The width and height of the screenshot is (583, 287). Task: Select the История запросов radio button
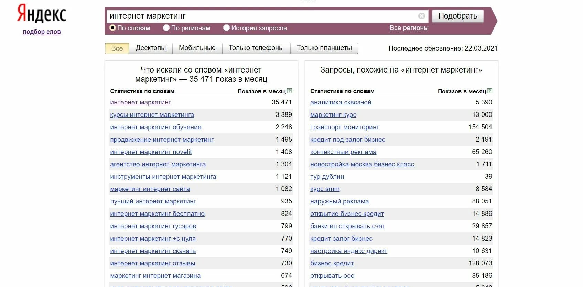coord(226,28)
